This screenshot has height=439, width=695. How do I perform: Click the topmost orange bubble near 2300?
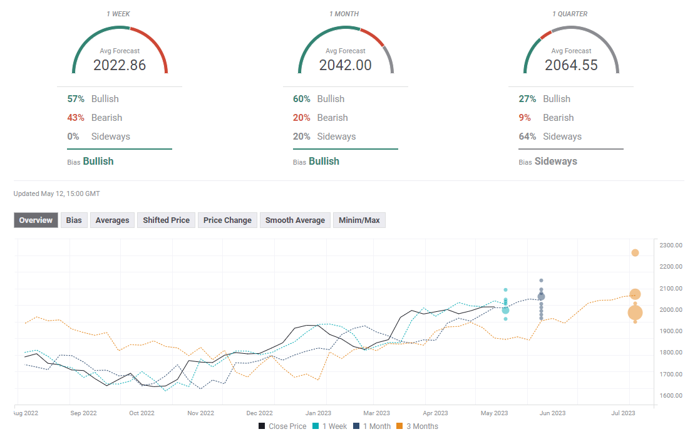(635, 253)
